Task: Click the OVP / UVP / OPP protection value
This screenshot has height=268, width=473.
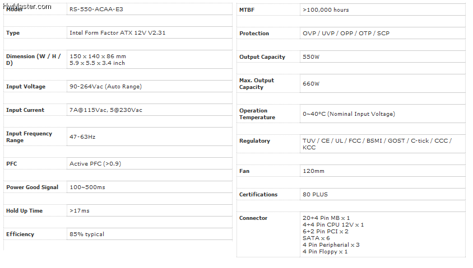Action: coord(346,34)
